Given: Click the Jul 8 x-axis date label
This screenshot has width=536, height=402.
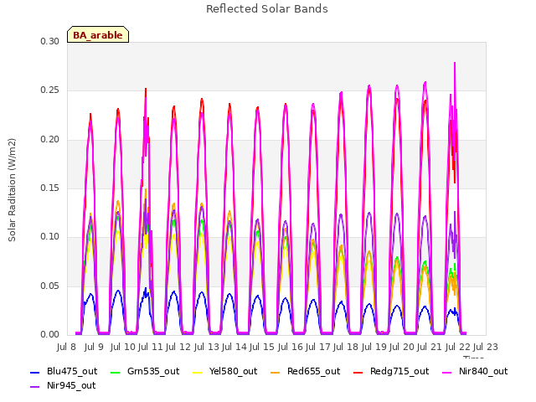Looking at the screenshot, I should [x=66, y=347].
